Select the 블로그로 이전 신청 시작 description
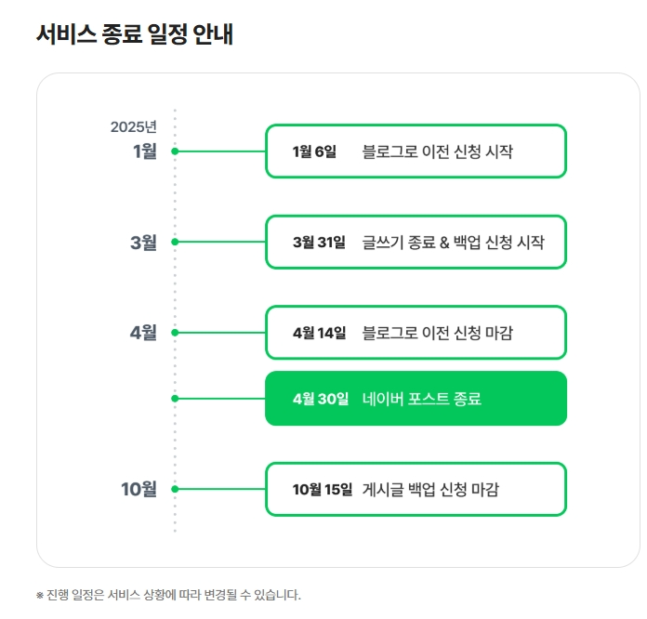The image size is (647, 619). [437, 151]
